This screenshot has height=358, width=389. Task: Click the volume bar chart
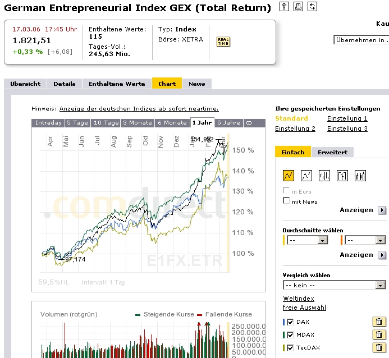(148, 330)
